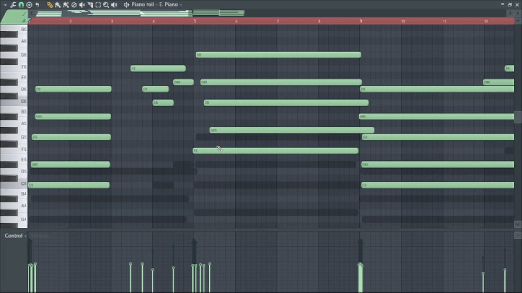Image resolution: width=522 pixels, height=293 pixels.
Task: Select the Draw pencil tool
Action: point(50,5)
